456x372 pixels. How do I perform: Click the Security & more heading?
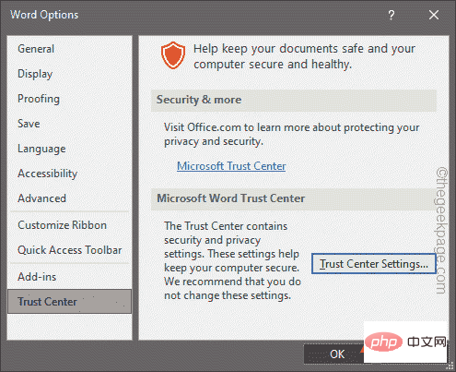[x=199, y=100]
